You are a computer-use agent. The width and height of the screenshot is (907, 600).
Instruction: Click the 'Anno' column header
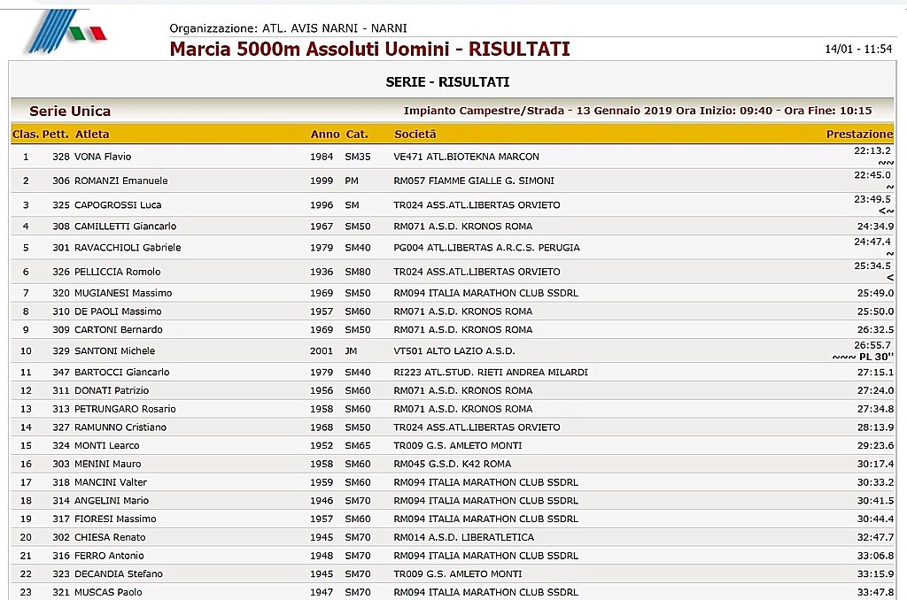[x=325, y=135]
